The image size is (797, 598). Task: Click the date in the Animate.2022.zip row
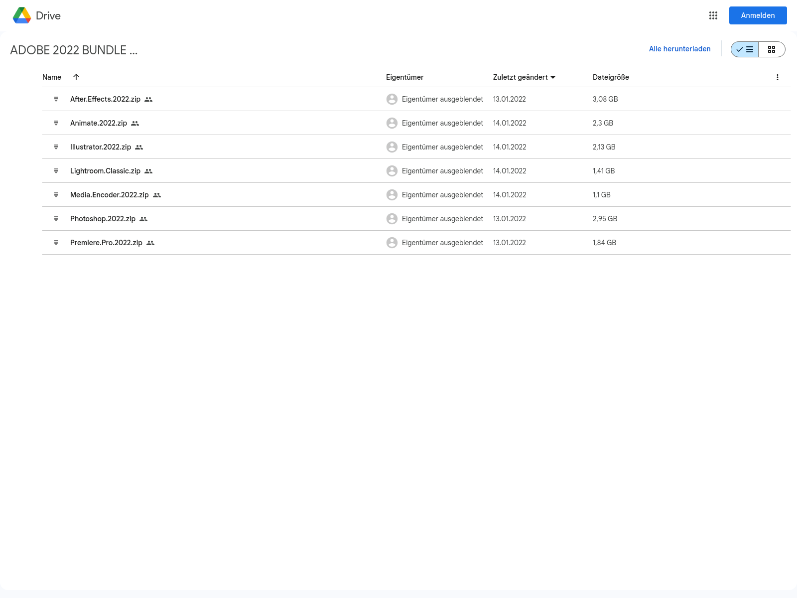(510, 123)
